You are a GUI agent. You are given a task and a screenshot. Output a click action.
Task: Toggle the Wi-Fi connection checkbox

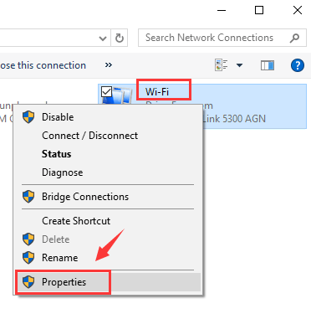click(x=106, y=91)
